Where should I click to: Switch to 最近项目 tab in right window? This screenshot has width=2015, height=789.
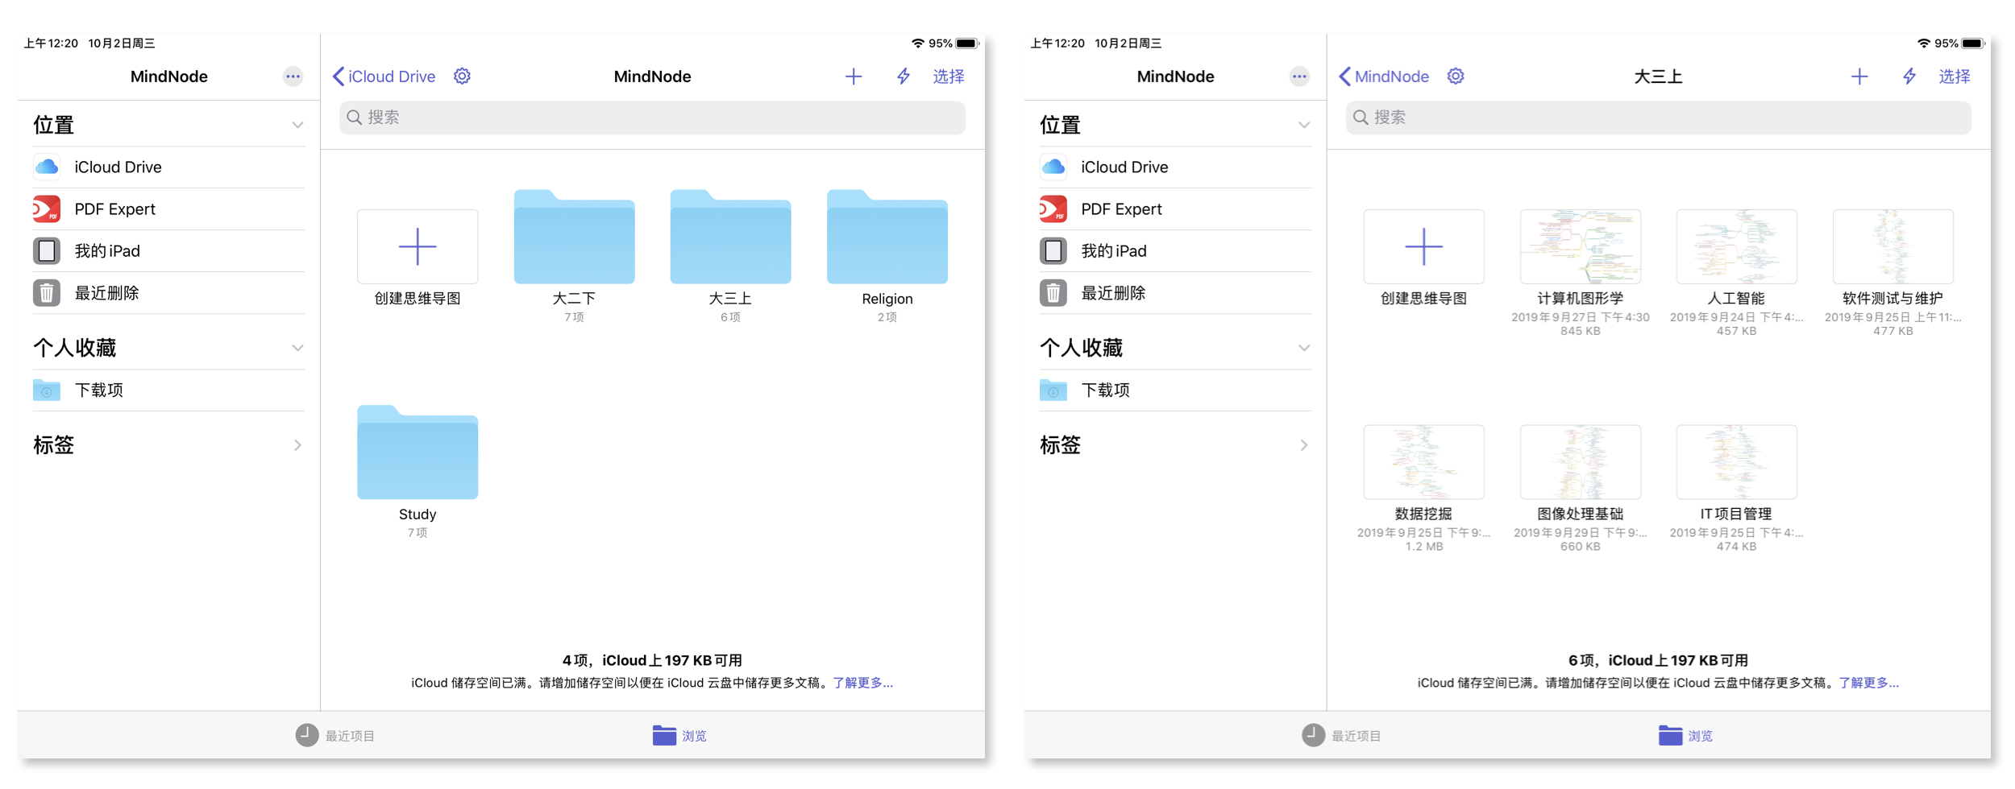tap(1340, 735)
